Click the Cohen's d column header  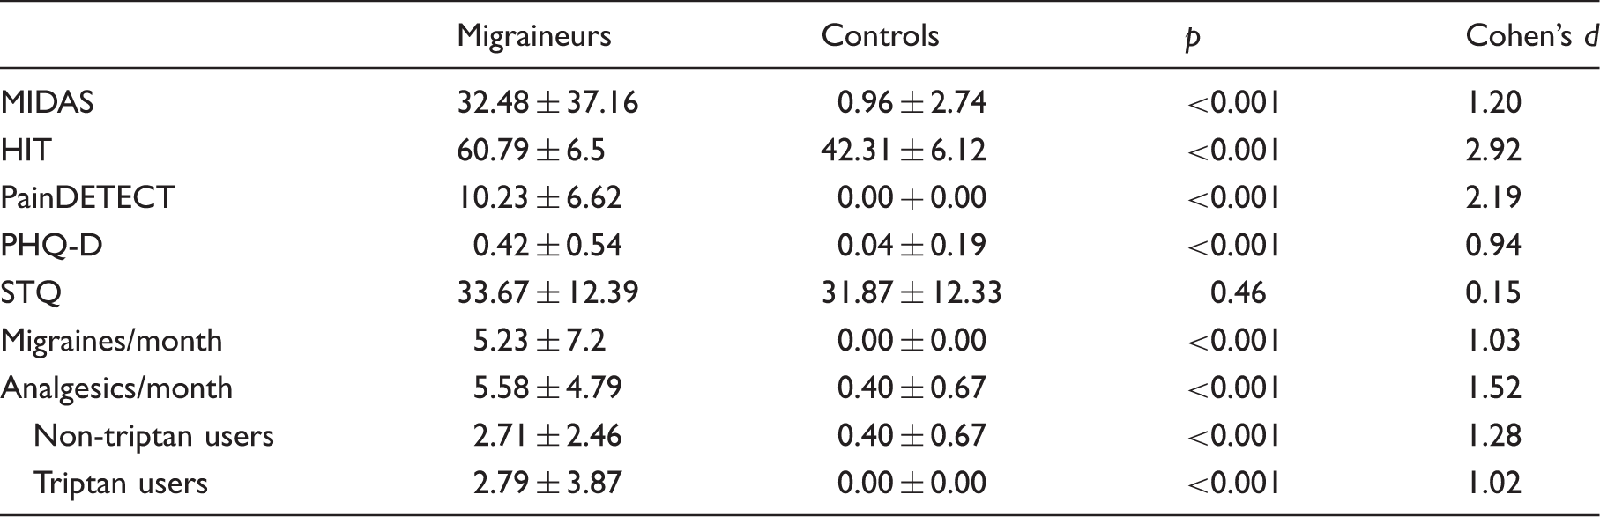(x=1532, y=35)
